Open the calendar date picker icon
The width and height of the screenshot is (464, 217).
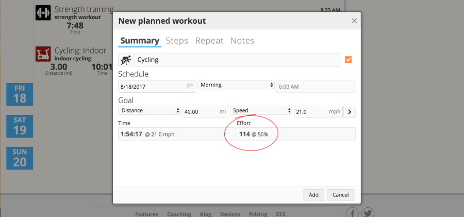tap(190, 87)
